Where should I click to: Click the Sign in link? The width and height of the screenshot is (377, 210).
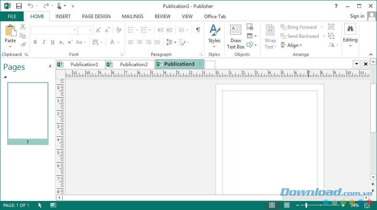coord(357,16)
